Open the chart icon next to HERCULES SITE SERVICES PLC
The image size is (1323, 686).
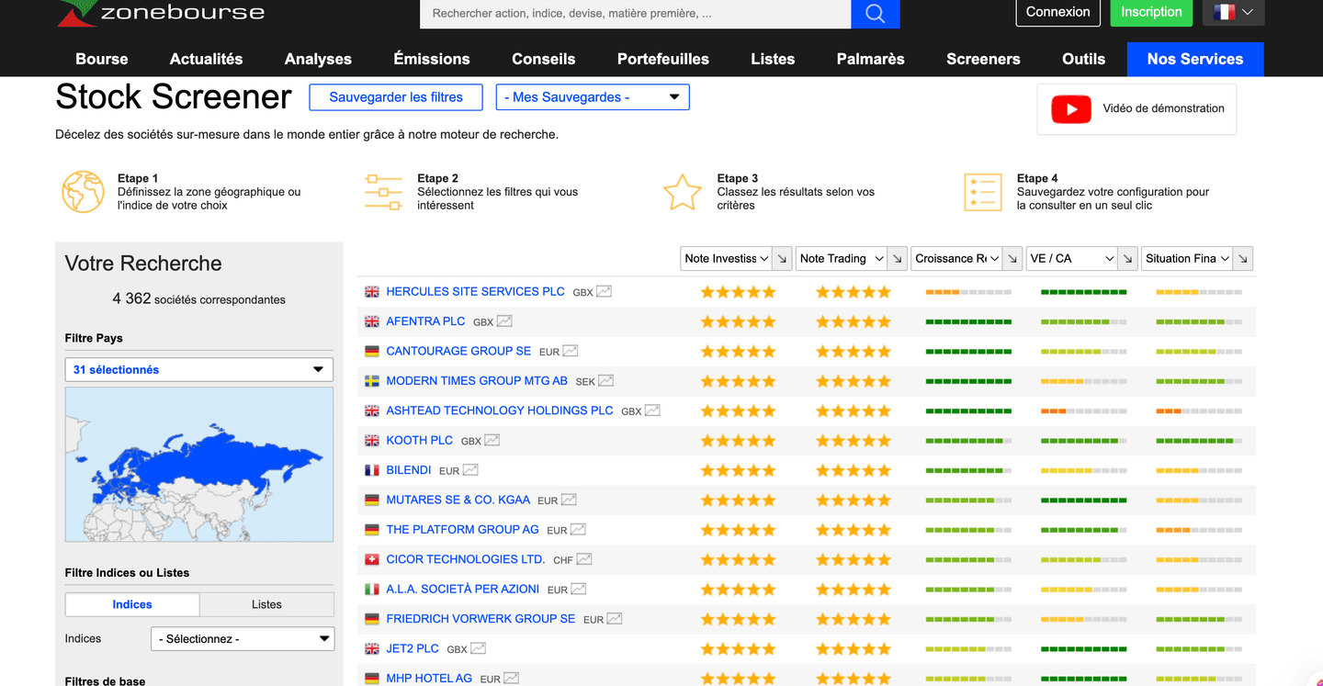click(x=604, y=290)
